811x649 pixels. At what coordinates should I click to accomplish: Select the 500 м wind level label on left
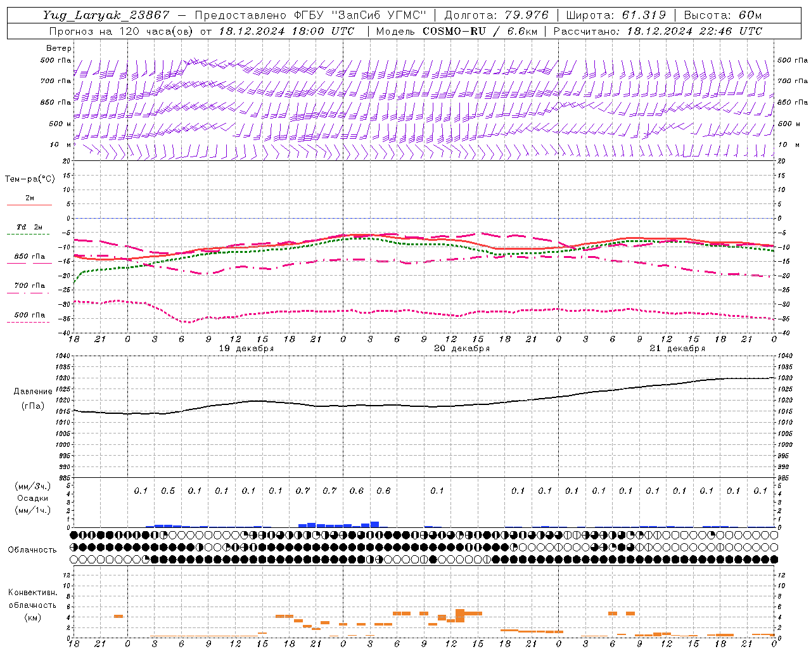click(60, 124)
